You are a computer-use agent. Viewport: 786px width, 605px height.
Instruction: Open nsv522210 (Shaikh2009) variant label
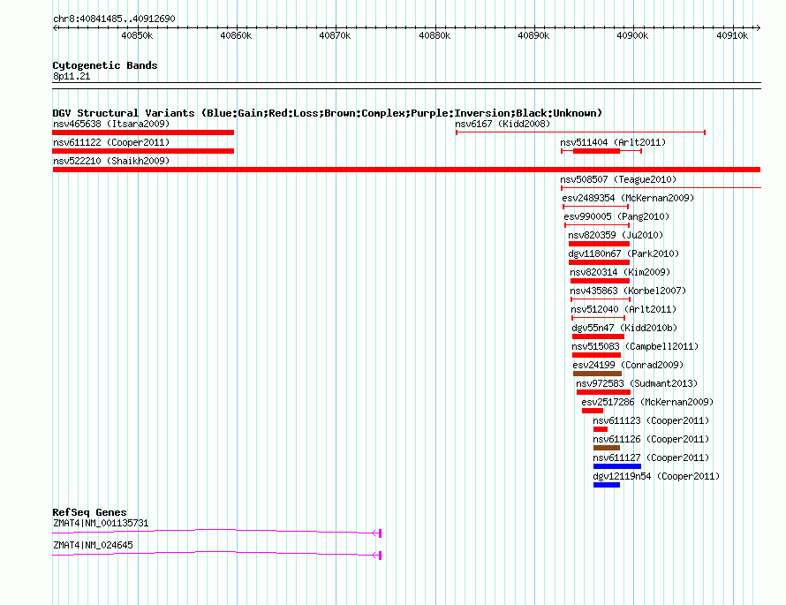(111, 161)
